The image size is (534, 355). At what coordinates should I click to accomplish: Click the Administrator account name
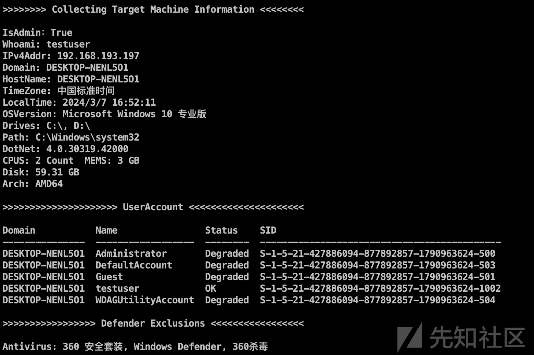(131, 253)
